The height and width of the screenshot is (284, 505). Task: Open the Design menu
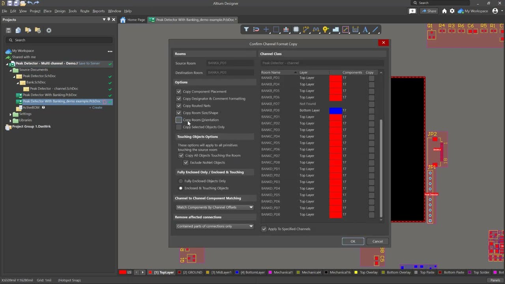click(60, 11)
